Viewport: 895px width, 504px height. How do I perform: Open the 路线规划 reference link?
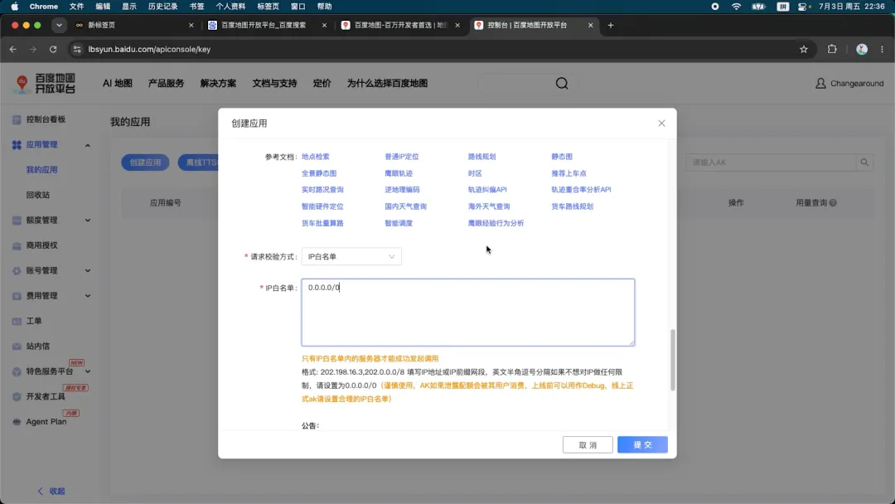click(481, 157)
